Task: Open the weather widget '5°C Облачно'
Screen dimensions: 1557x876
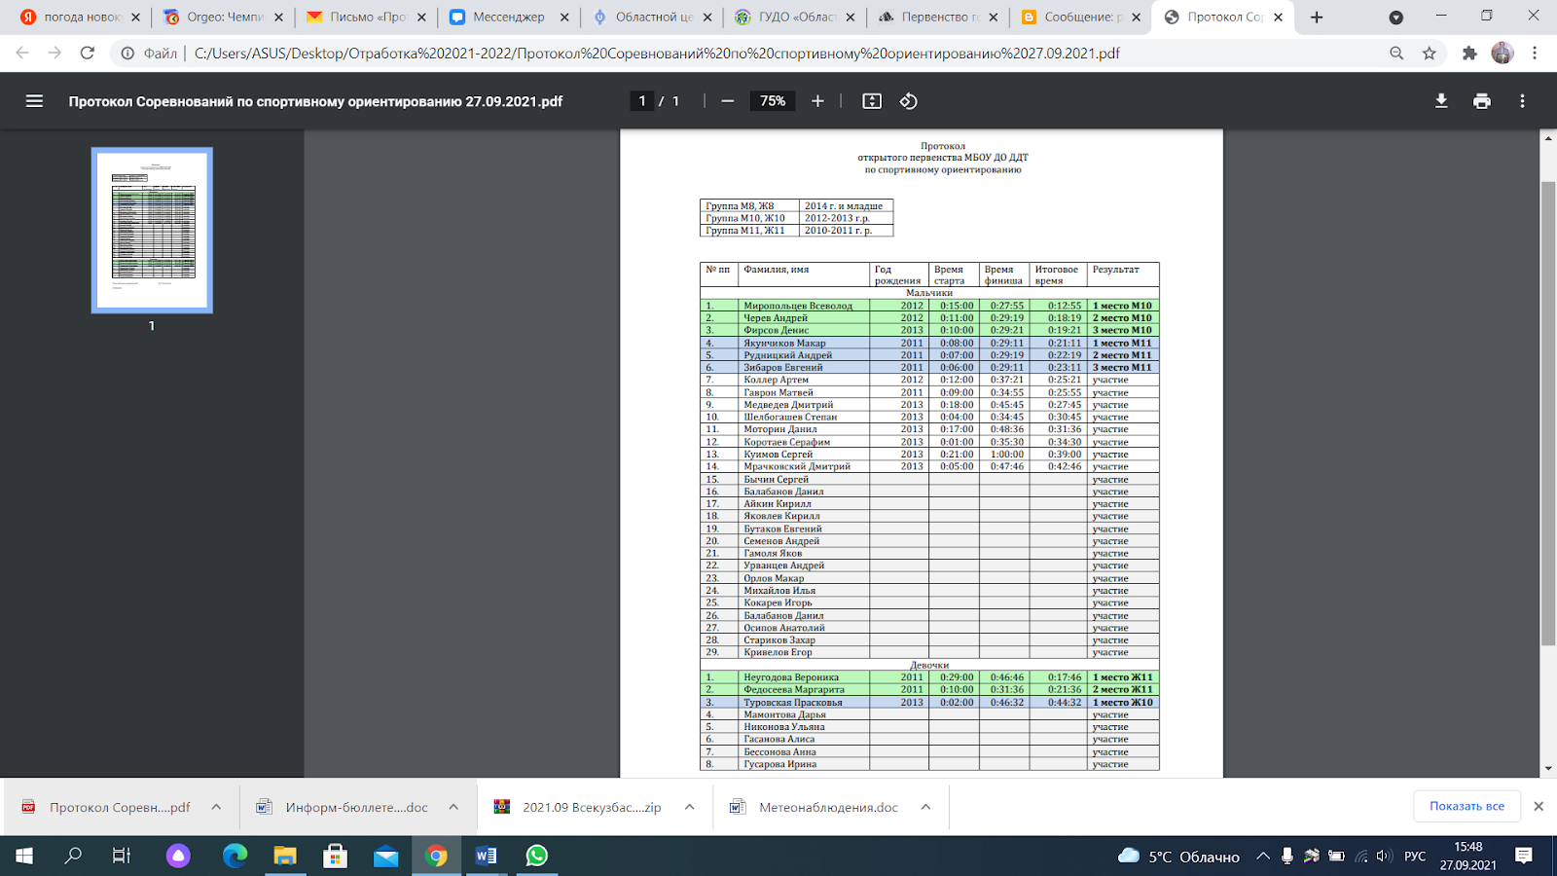Action: tap(1178, 857)
